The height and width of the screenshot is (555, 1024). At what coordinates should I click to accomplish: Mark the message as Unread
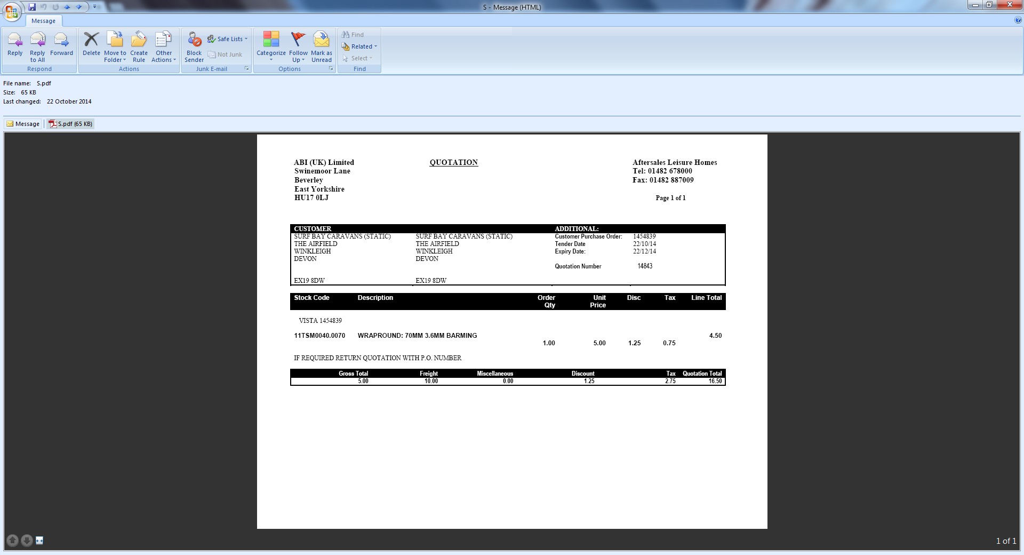pos(321,46)
